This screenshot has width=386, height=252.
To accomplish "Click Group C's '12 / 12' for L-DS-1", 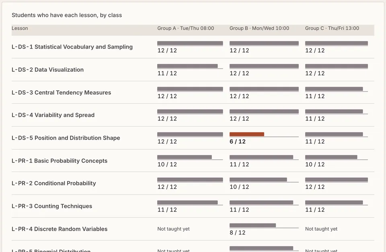I will [x=315, y=51].
